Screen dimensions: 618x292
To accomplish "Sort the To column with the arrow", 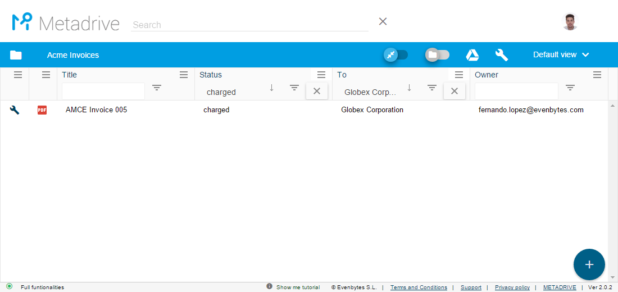I will click(409, 88).
